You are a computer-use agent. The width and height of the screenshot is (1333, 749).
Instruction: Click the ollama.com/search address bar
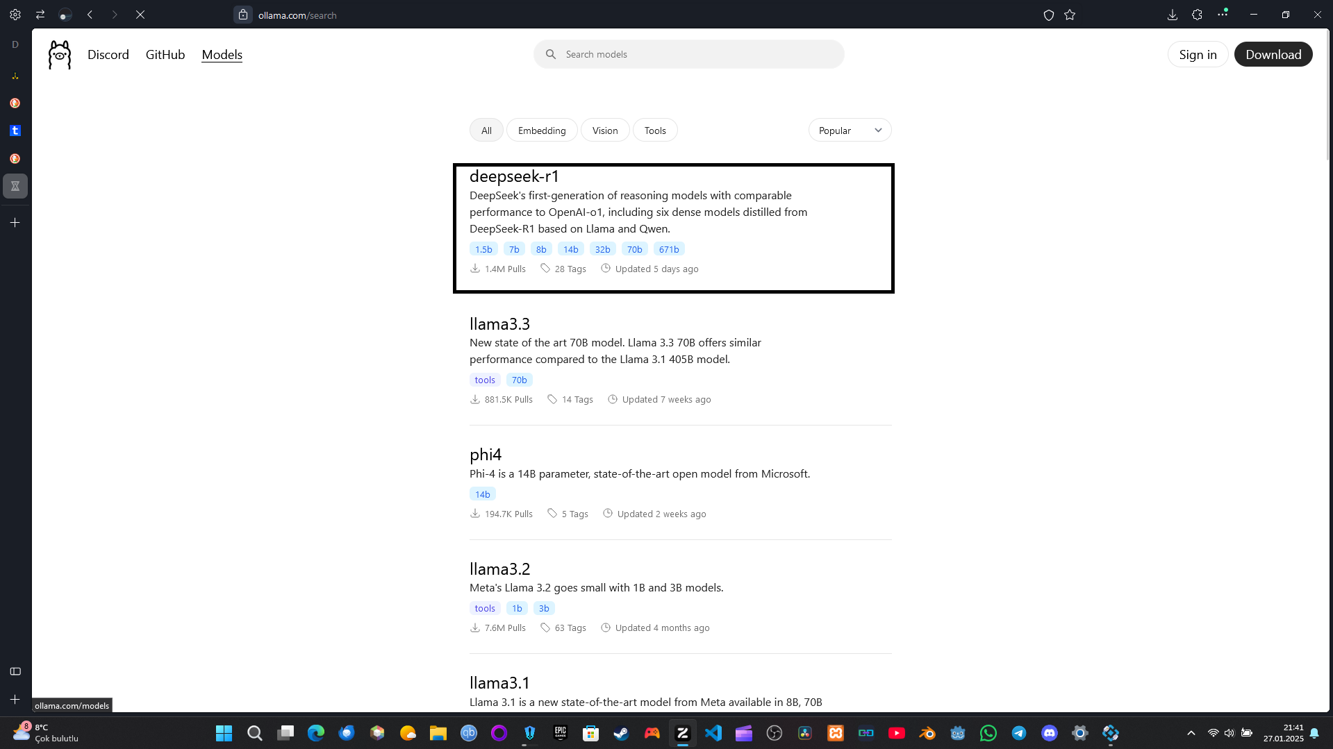297,15
